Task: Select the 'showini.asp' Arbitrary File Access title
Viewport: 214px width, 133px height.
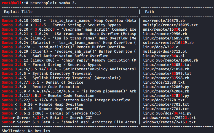Action: (x=69, y=122)
